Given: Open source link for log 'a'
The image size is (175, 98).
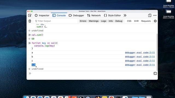Looking at the screenshot, I should click(140, 53).
